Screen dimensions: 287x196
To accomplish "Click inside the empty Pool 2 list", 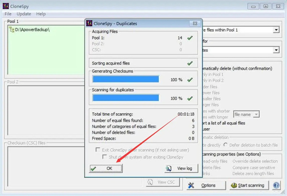I will (43, 110).
